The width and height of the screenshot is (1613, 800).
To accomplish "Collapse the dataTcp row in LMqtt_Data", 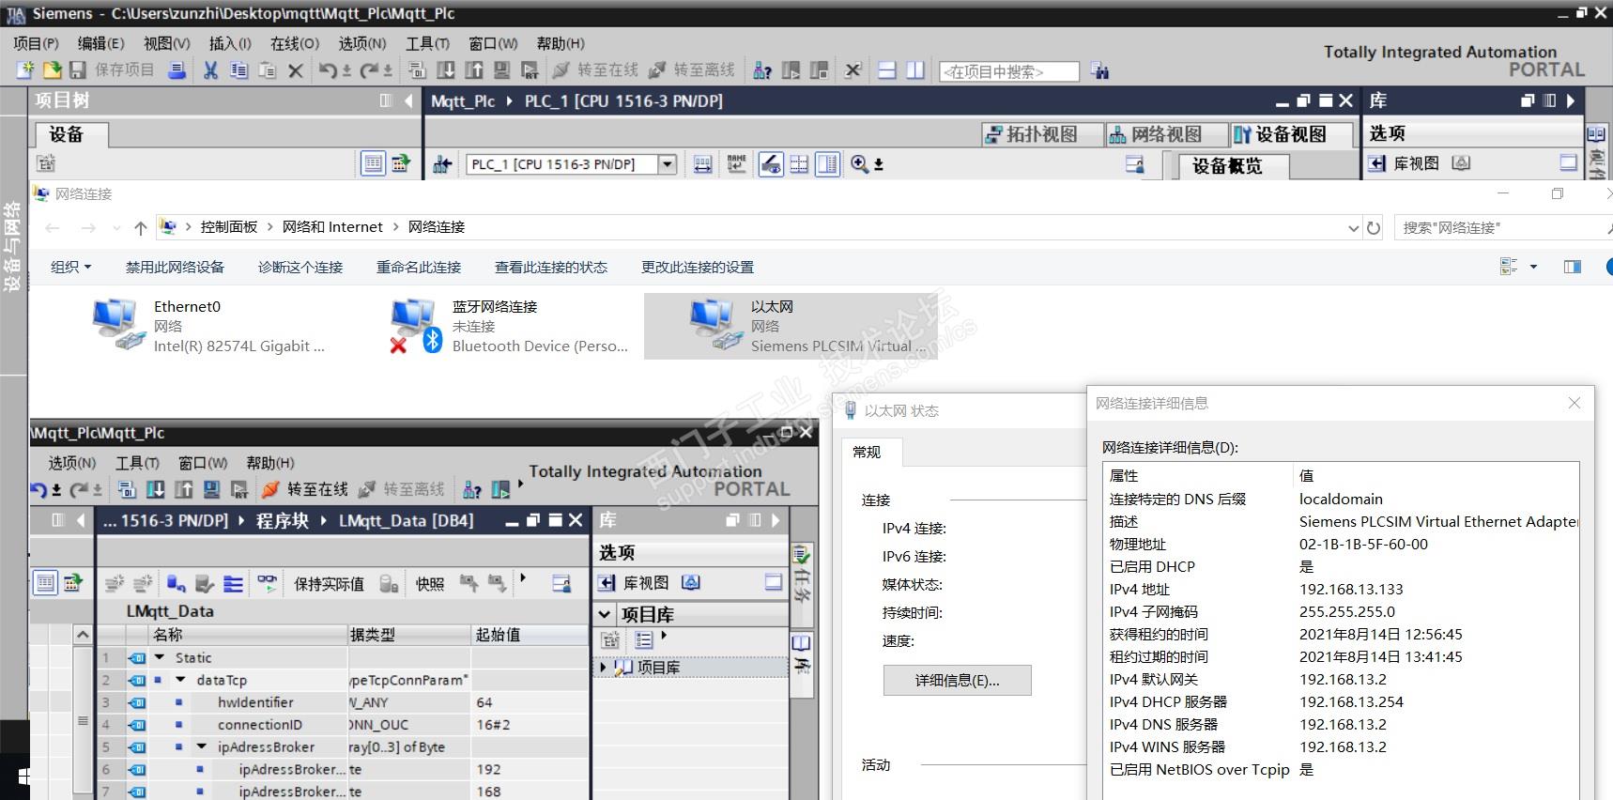I will [x=180, y=680].
